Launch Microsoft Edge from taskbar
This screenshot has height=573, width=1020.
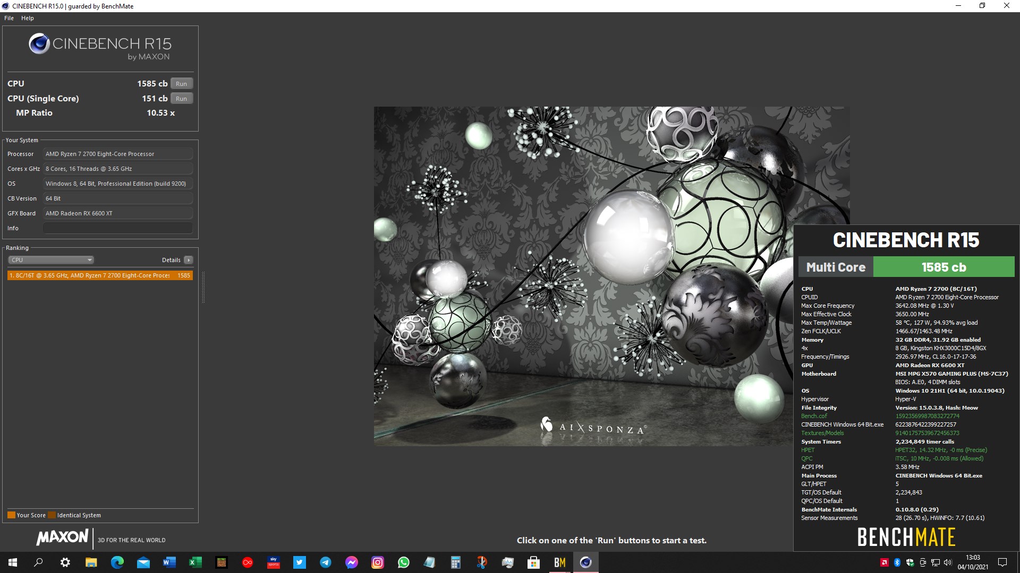[x=117, y=562]
